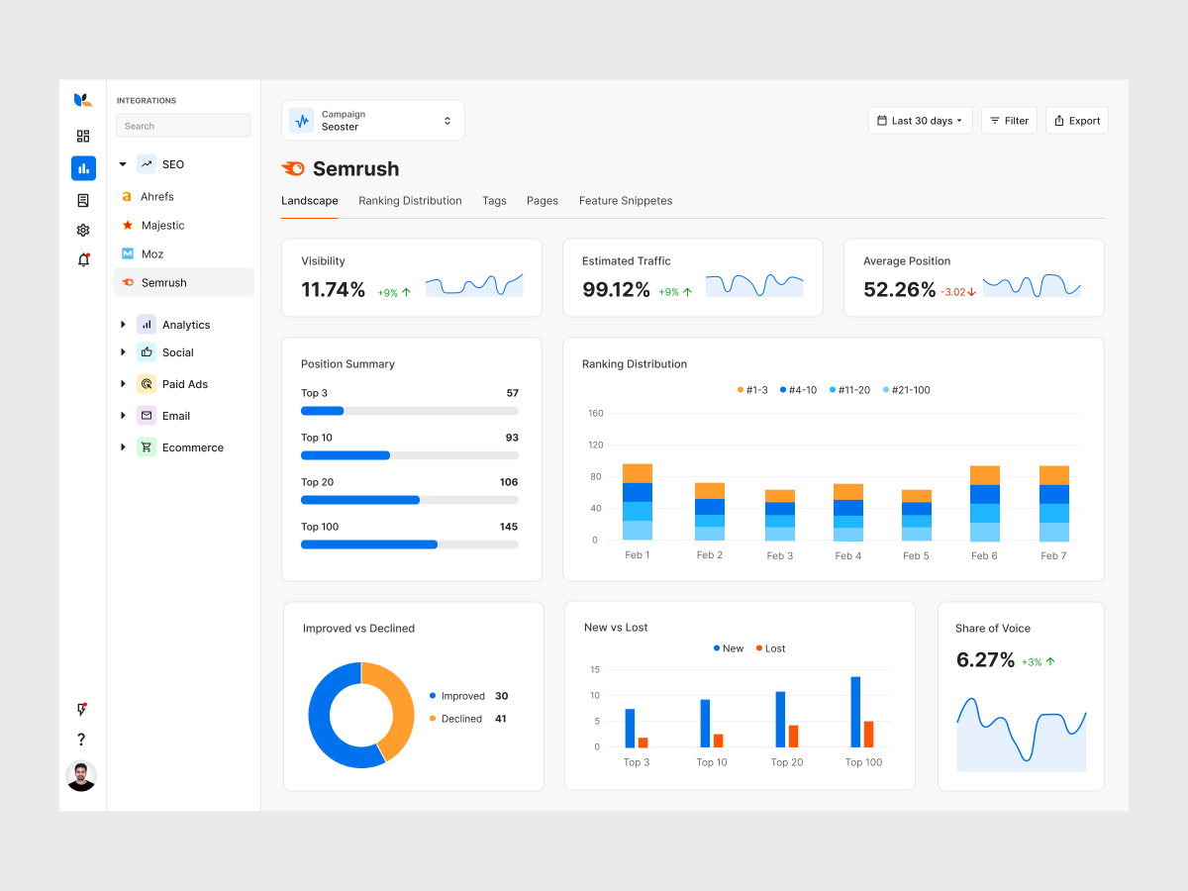Toggle the #21-100 legend item

(906, 390)
